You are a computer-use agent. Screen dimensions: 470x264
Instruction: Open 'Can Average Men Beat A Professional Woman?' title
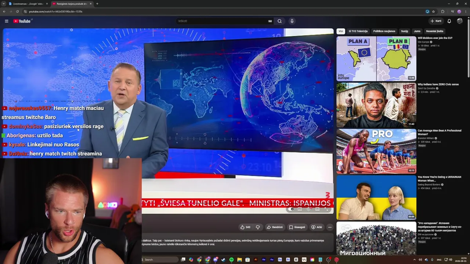coord(440,132)
